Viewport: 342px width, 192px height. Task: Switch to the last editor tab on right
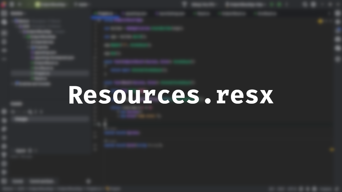(267, 14)
